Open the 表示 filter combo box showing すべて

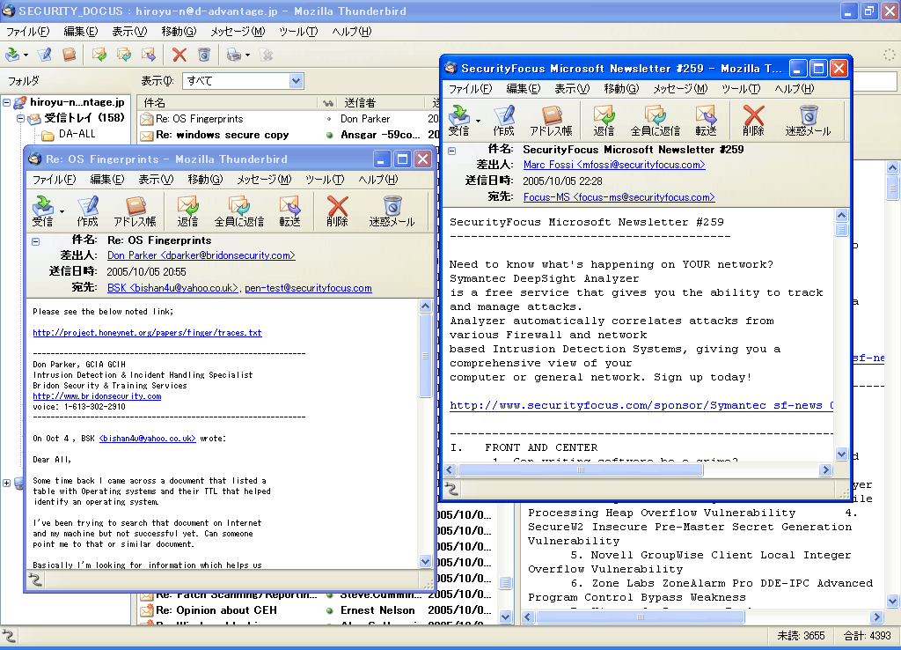[243, 81]
